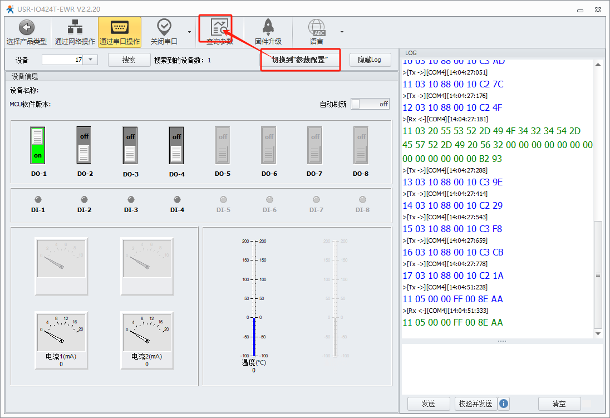Click the 语言 globe icon
The image size is (610, 418).
tap(317, 28)
